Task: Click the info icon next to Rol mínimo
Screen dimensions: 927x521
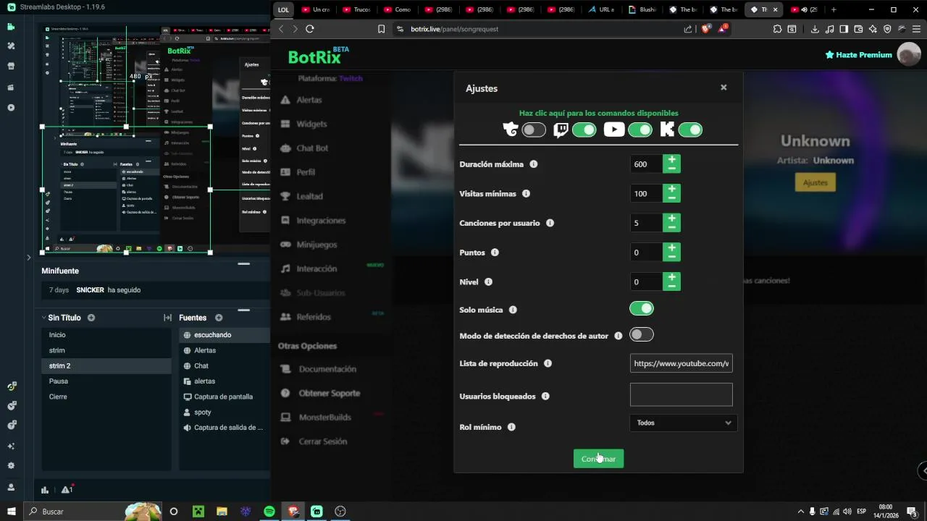Action: point(511,427)
